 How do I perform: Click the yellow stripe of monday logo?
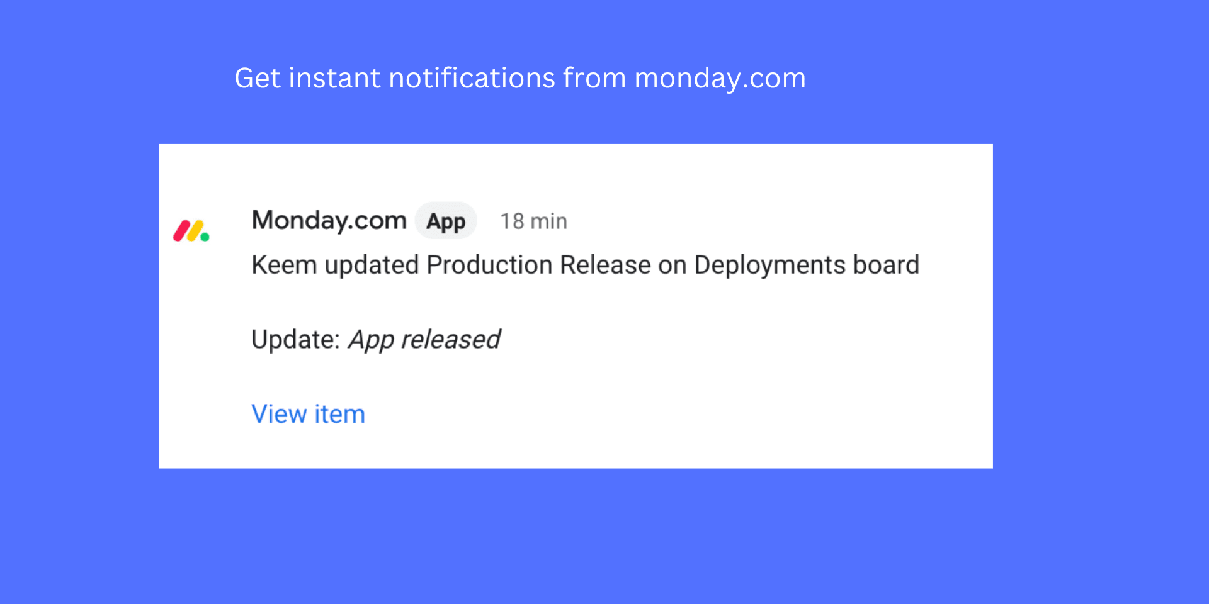[x=195, y=231]
